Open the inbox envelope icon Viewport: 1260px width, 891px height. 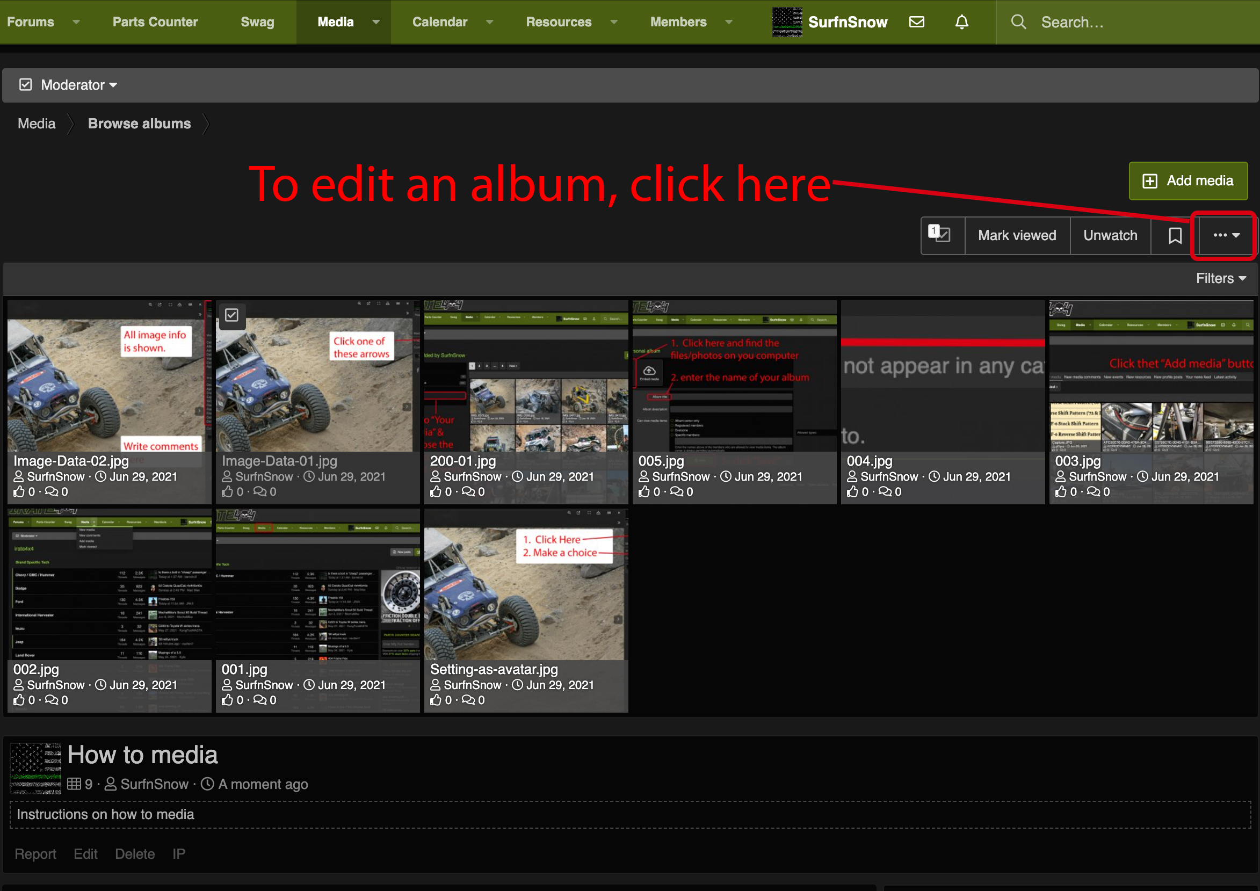point(916,22)
